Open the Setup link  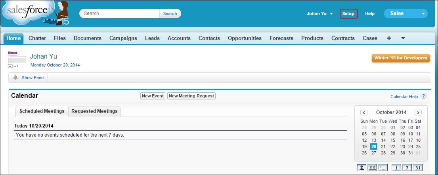[x=348, y=13]
